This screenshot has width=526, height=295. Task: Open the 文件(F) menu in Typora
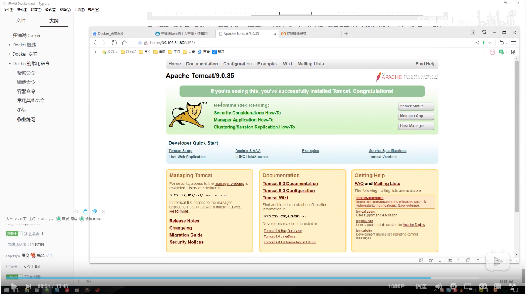[8, 10]
